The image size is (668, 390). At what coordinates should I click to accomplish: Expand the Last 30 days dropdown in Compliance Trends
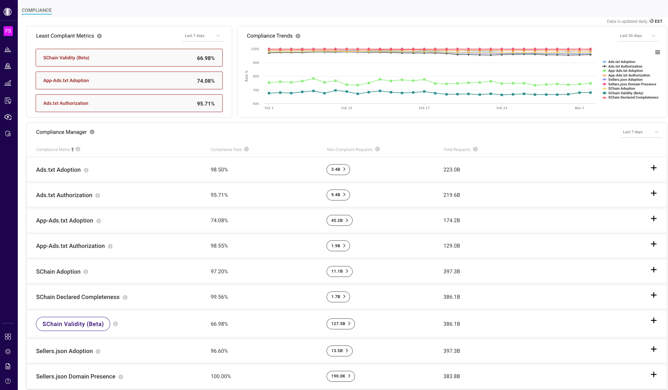tap(653, 36)
